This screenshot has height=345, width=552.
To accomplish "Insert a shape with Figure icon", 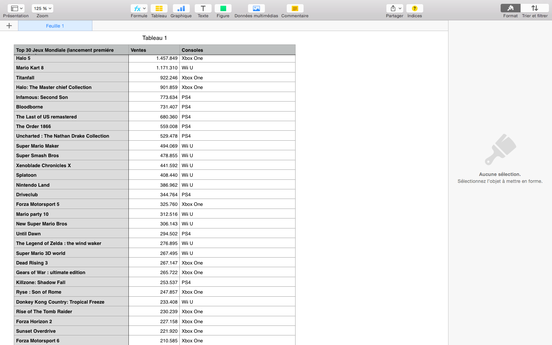I will click(x=223, y=8).
